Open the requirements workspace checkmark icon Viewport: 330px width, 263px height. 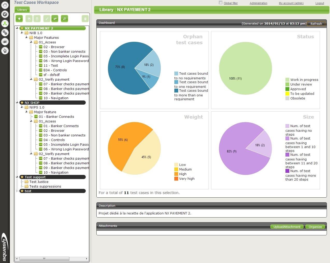tap(5, 14)
